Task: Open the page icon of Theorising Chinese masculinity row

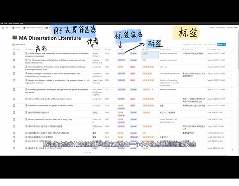Action: (26, 67)
